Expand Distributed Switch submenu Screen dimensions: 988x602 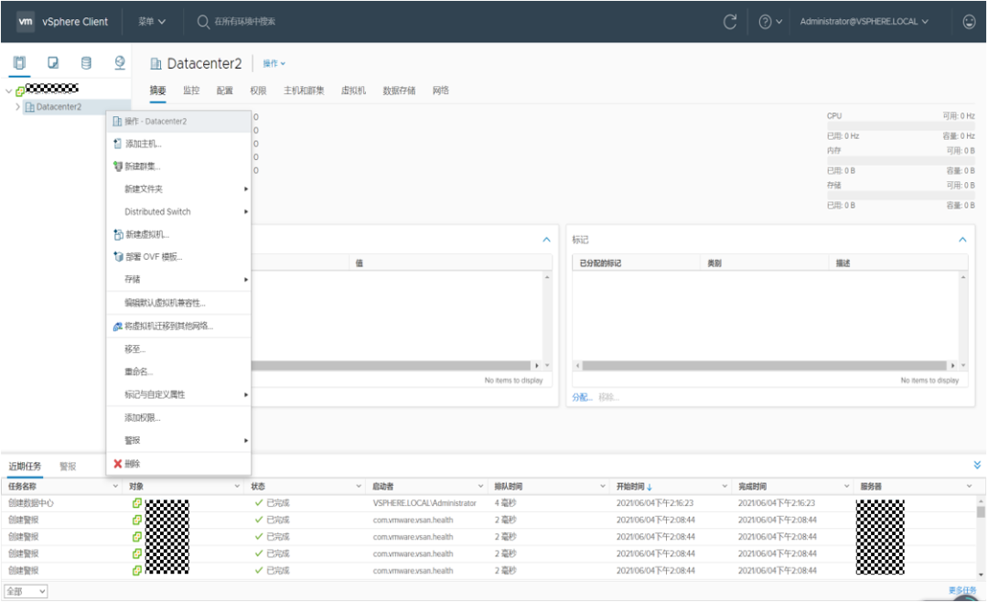[x=179, y=212]
